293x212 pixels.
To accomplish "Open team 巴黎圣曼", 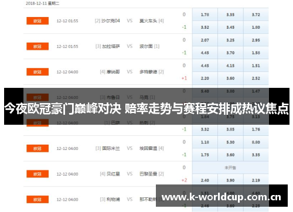I will pyautogui.click(x=148, y=174).
